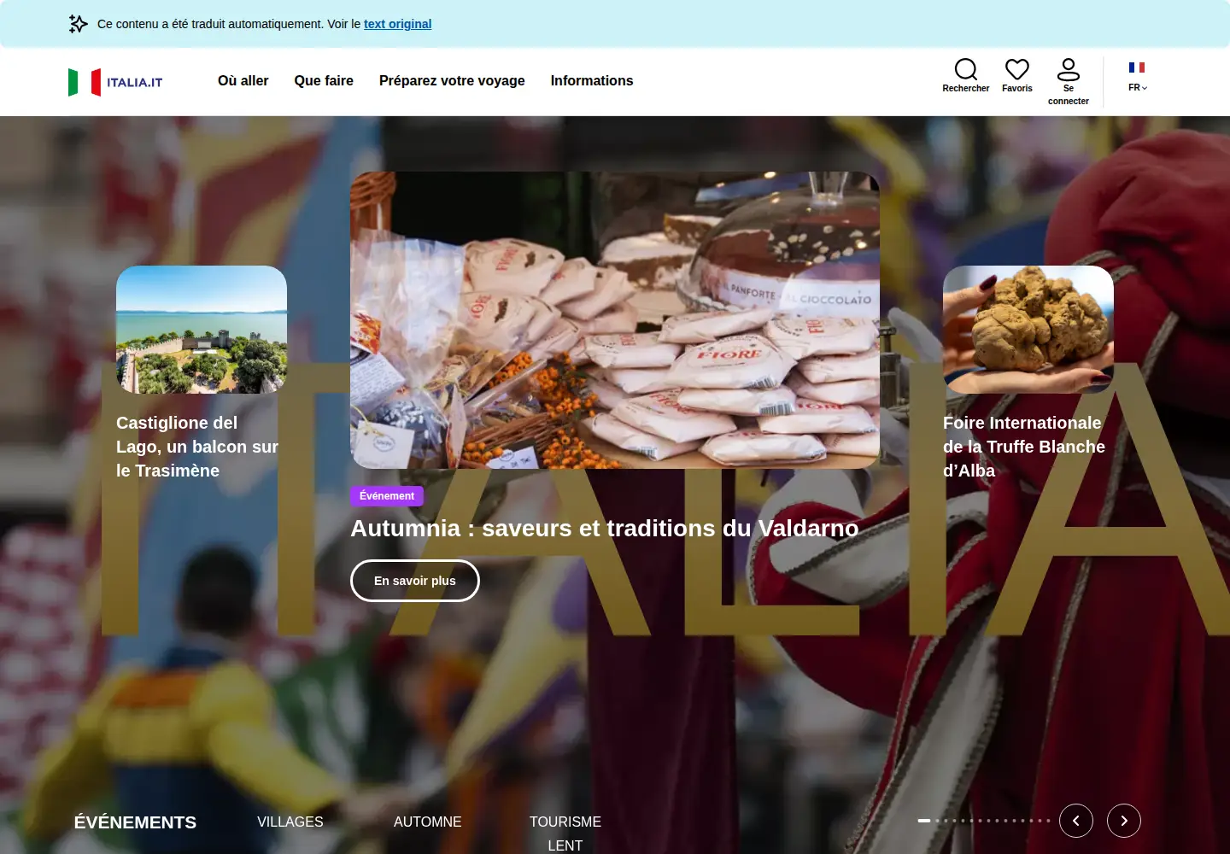Viewport: 1230px width, 854px height.
Task: Click the carousel pagination dots indicator
Action: 984,821
